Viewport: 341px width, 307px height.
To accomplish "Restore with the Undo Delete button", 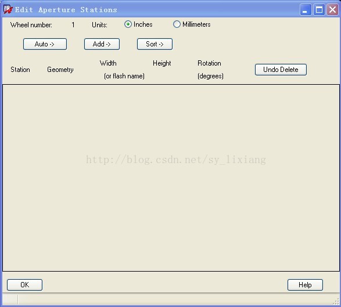I will (x=281, y=70).
